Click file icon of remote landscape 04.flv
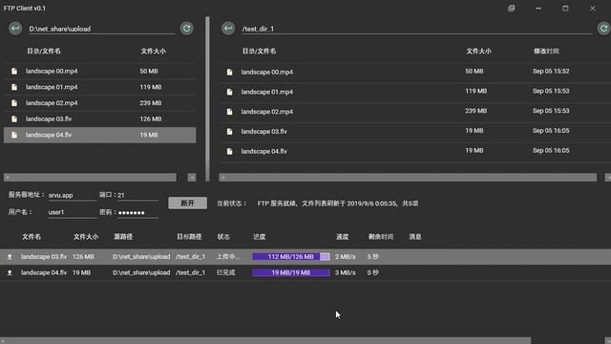The height and width of the screenshot is (344, 611). (x=229, y=151)
